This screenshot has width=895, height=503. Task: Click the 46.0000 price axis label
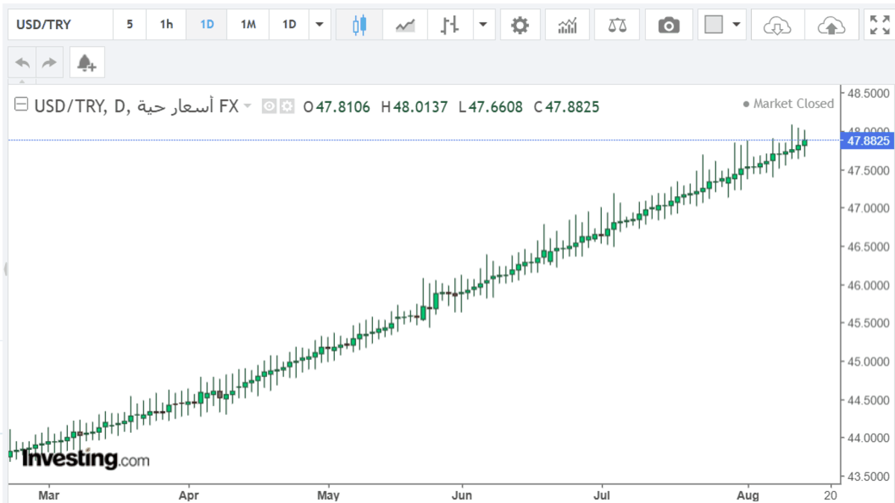click(x=869, y=285)
